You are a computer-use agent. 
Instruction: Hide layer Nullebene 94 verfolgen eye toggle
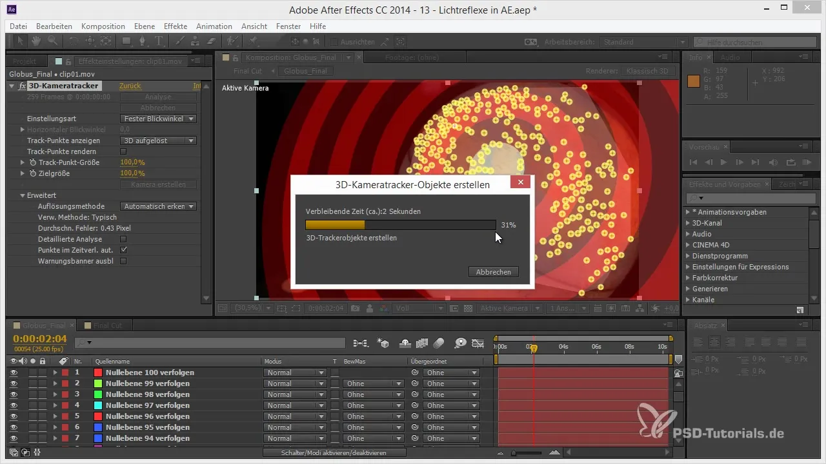click(x=14, y=438)
